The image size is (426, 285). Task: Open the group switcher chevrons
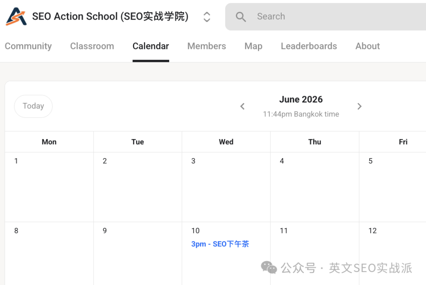207,17
